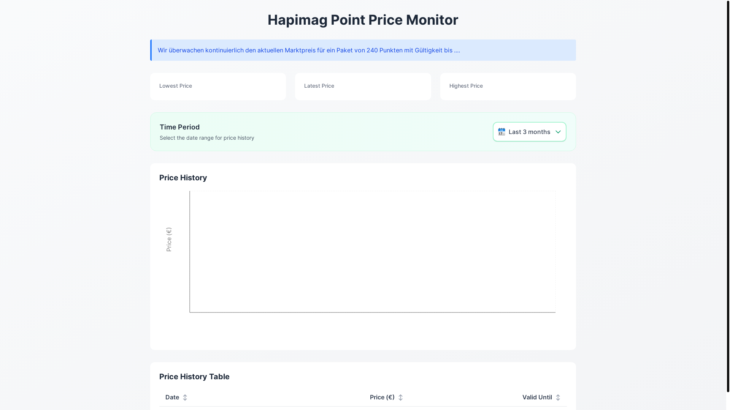
Task: Click inside the empty price history chart
Action: [x=373, y=252]
